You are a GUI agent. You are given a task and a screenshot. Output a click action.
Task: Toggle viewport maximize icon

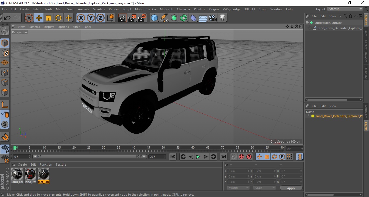tap(301, 27)
